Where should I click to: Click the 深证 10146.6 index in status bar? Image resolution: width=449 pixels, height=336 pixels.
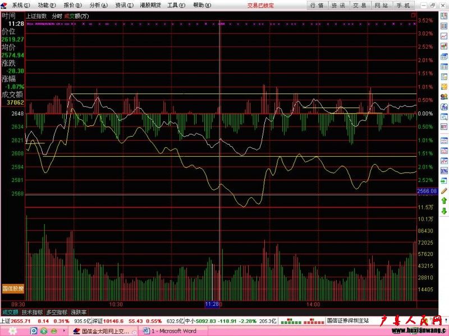click(x=108, y=321)
